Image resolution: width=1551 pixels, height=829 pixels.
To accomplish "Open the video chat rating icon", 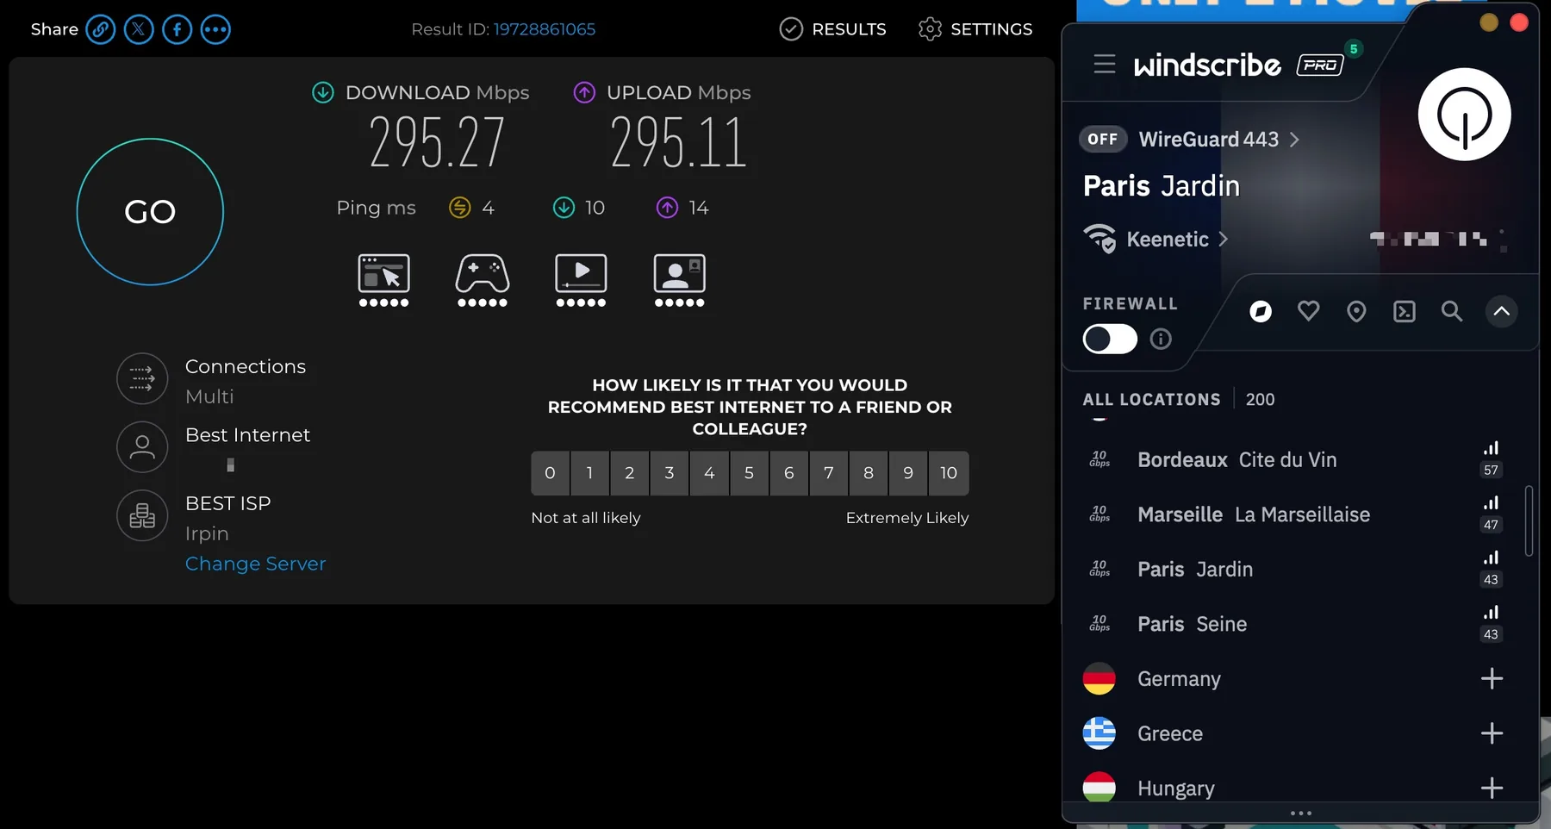I will click(x=680, y=280).
